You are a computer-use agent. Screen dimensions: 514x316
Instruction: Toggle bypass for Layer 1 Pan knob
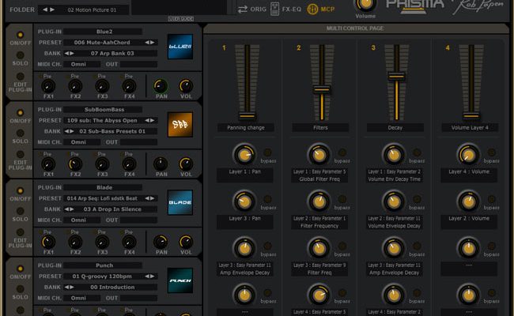(267, 152)
